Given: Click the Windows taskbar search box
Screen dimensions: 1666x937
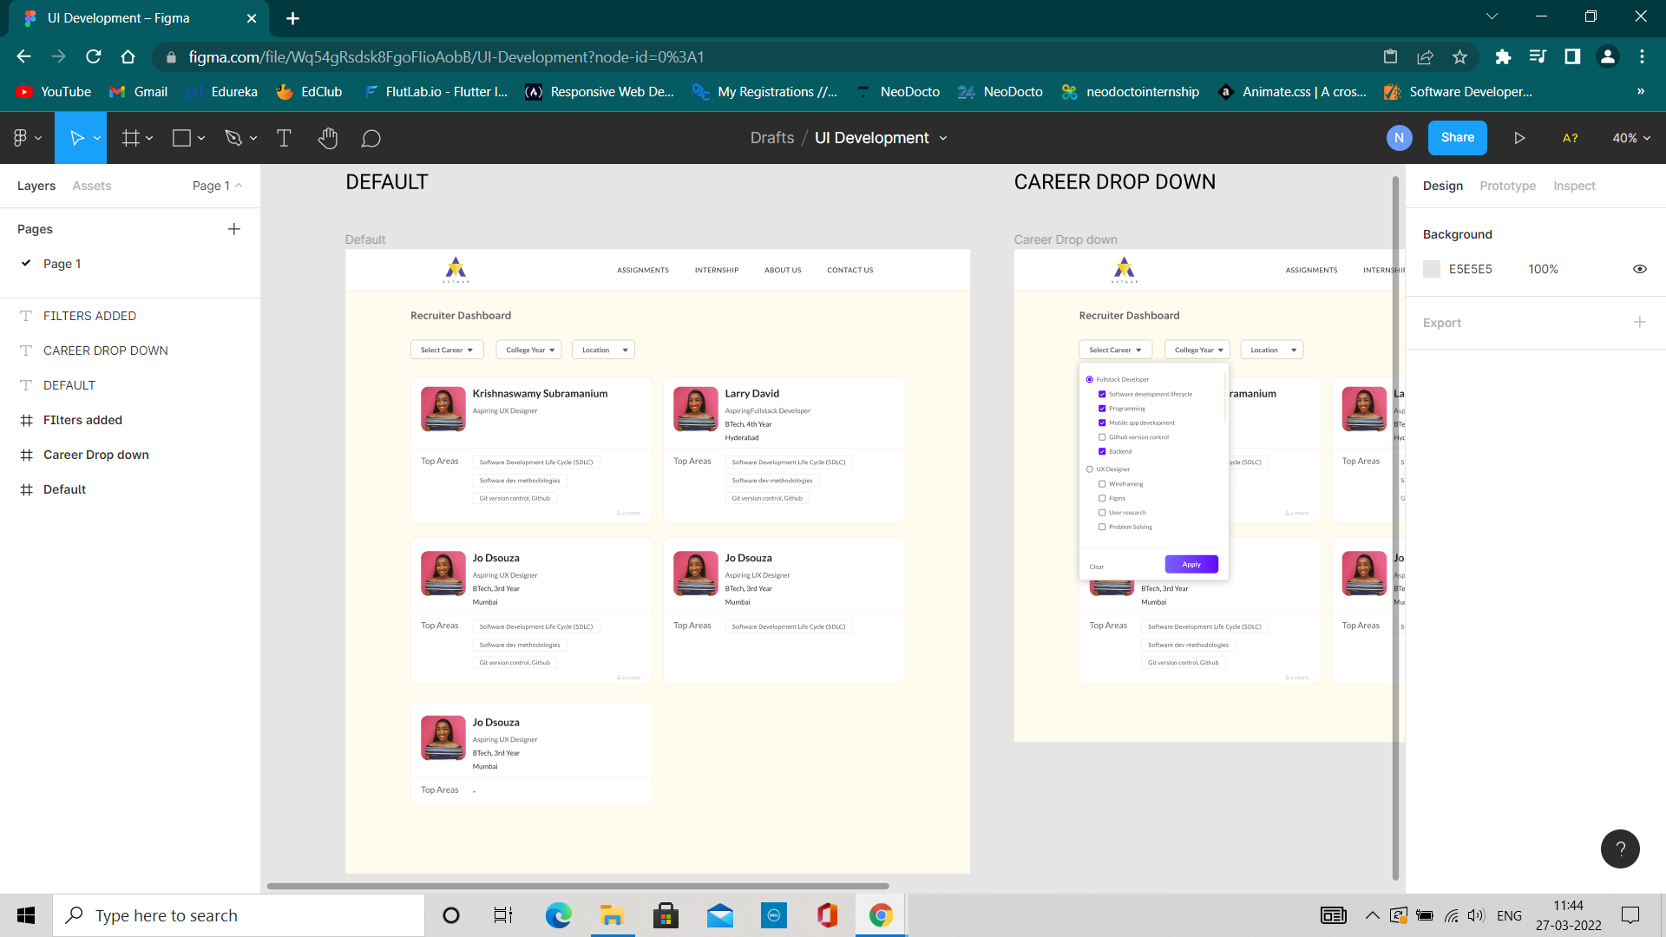Looking at the screenshot, I should [x=239, y=915].
